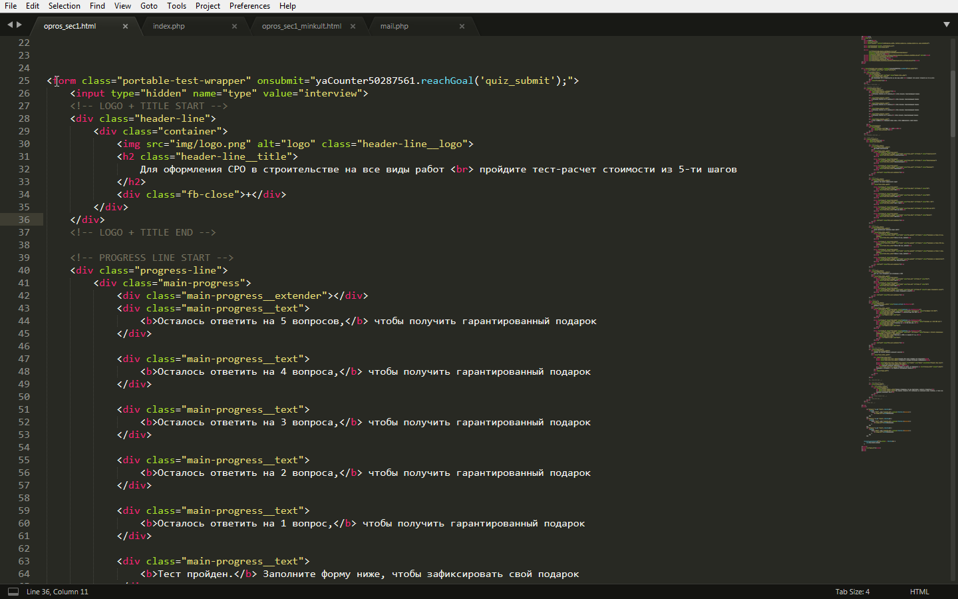Click the text "Осталось ответить на 1 вопрос"

tap(242, 523)
